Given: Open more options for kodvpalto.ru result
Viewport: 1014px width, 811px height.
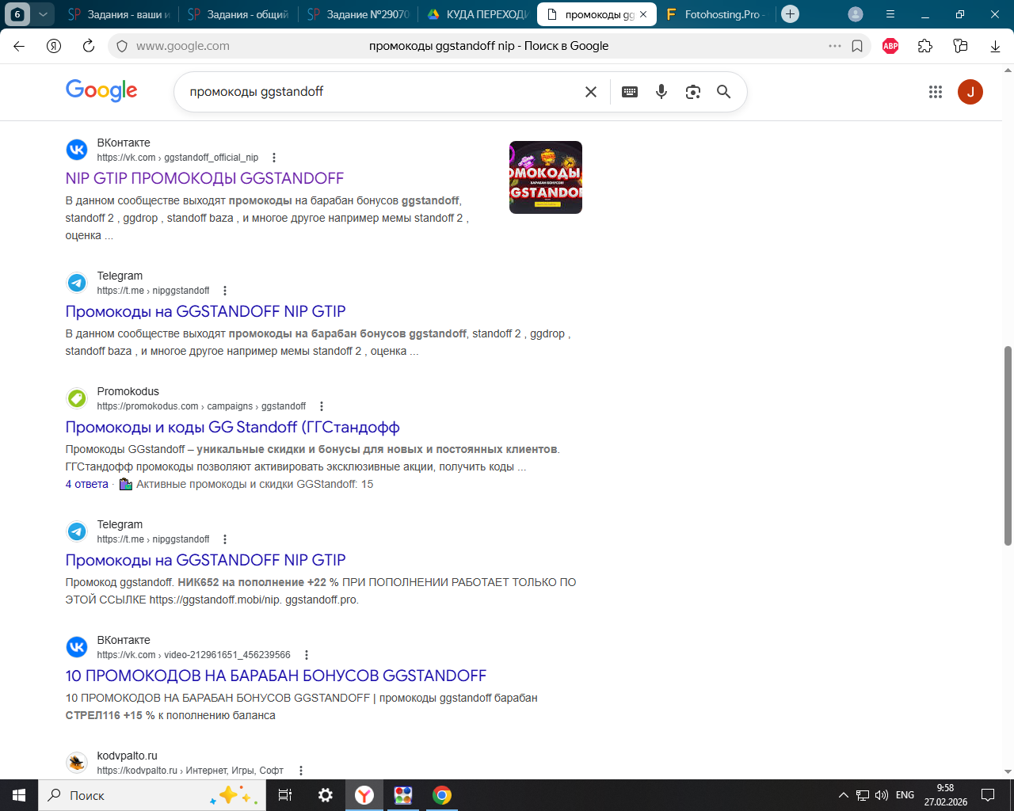Looking at the screenshot, I should coord(301,771).
